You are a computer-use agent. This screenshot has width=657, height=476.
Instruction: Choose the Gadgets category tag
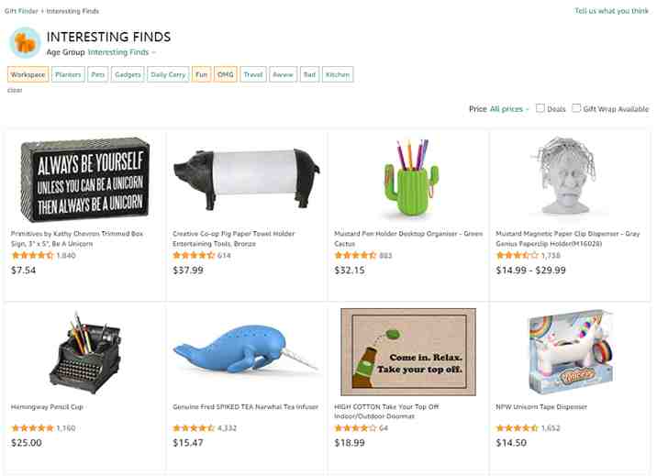128,74
